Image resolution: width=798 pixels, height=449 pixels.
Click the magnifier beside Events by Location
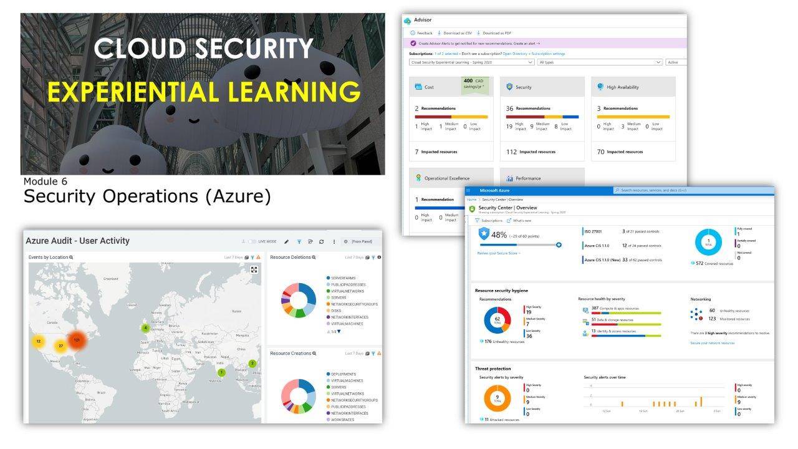(71, 257)
